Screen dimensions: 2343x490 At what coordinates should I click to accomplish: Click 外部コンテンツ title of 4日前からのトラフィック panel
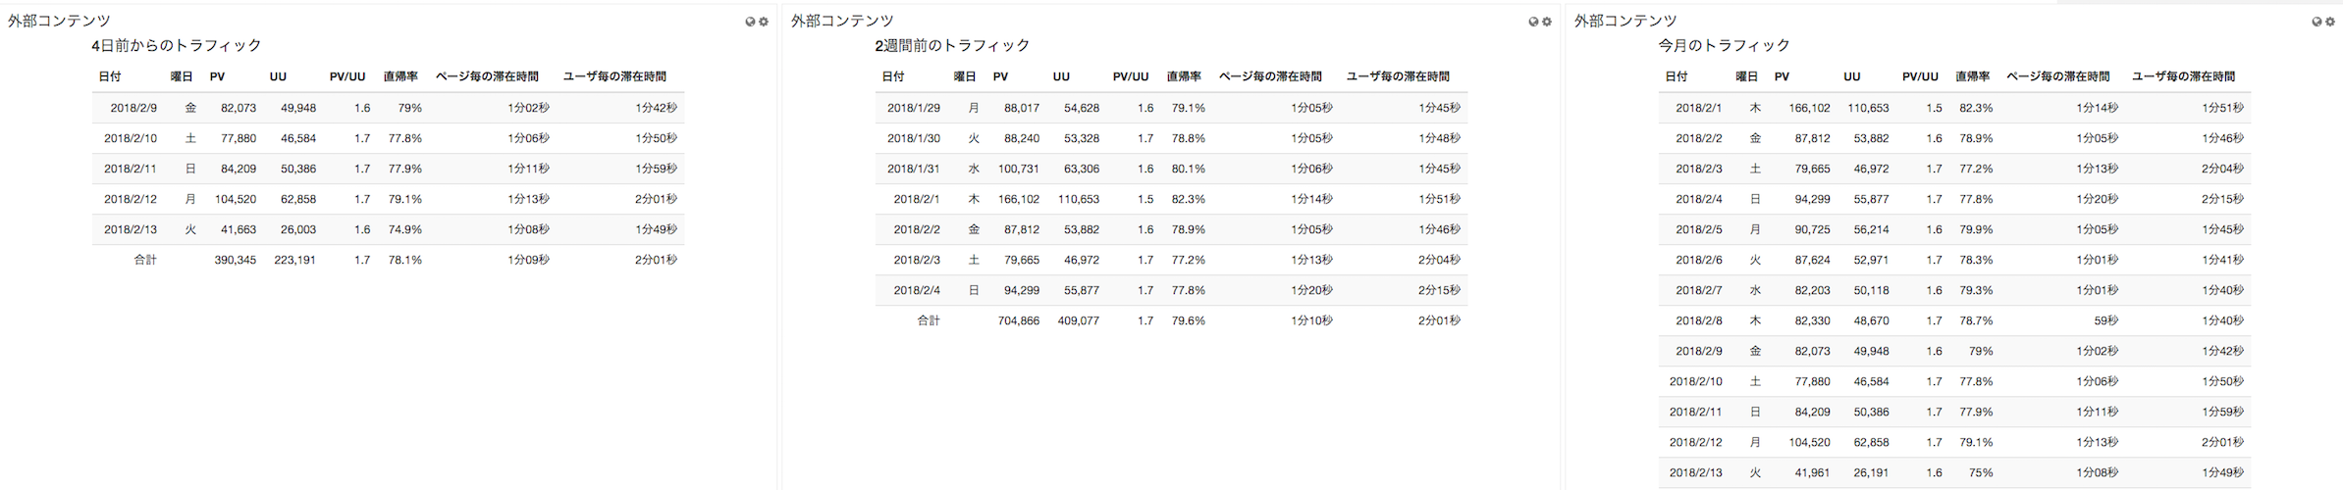click(x=59, y=21)
